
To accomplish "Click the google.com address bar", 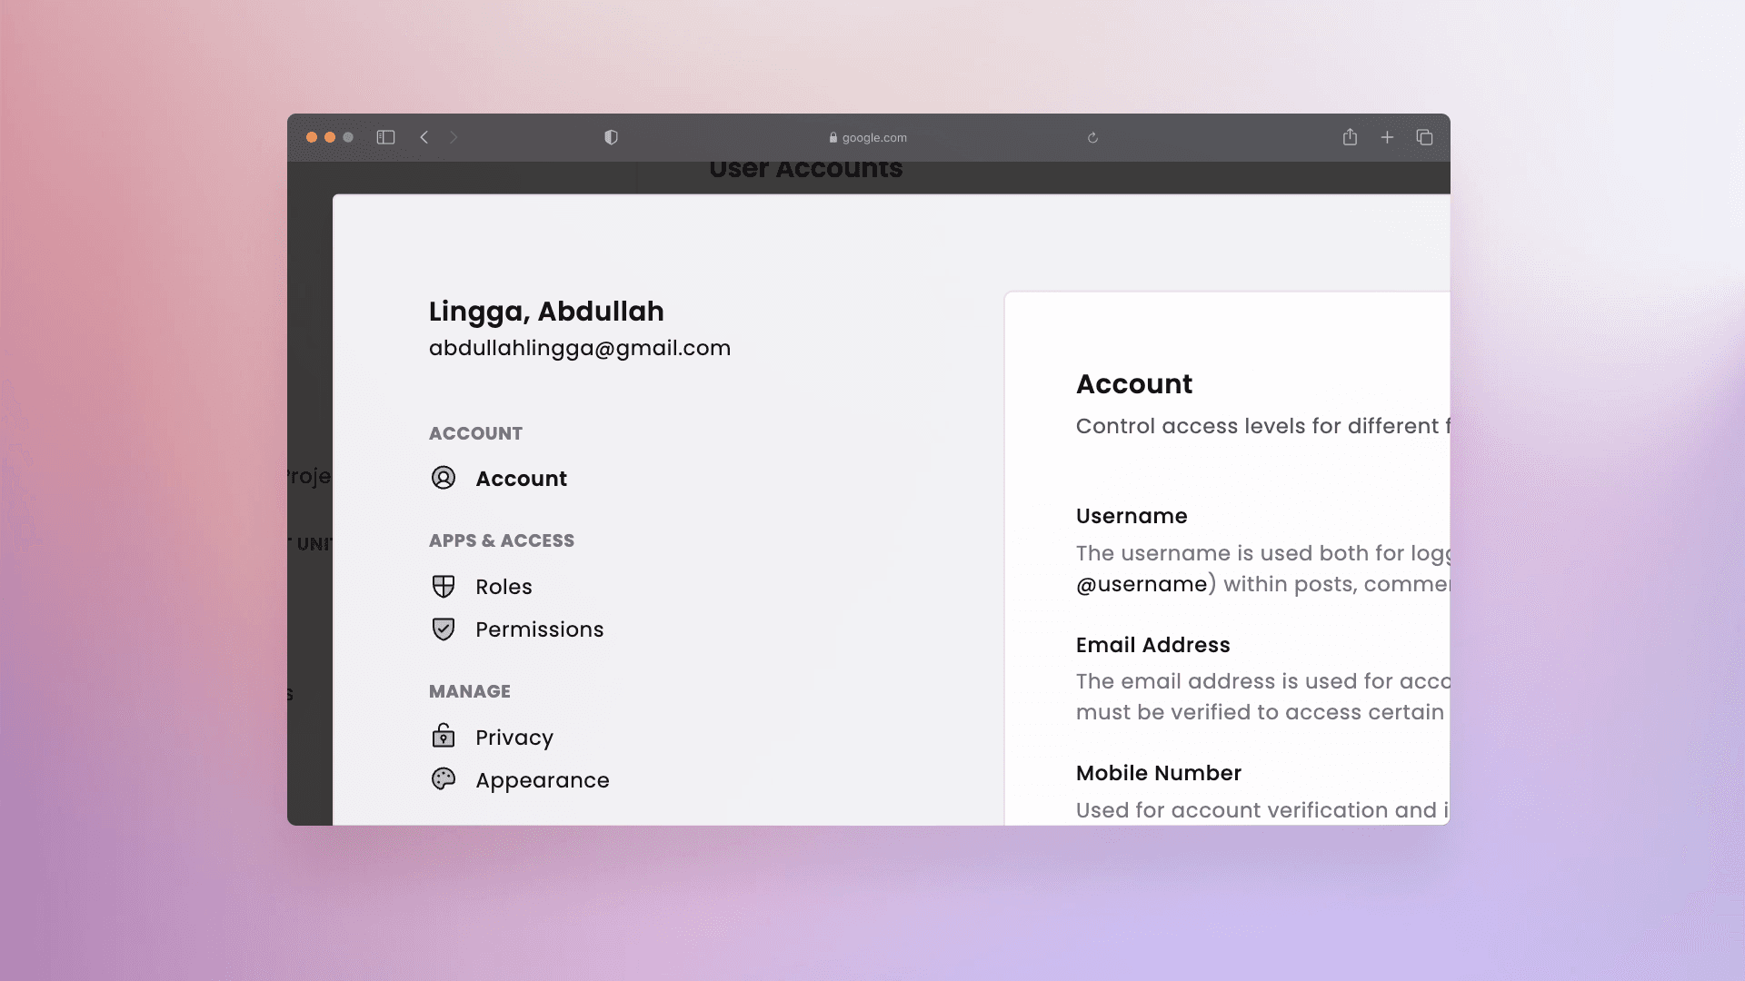I will click(x=868, y=138).
